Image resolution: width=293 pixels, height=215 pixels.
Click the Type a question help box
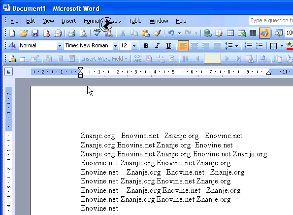(271, 20)
